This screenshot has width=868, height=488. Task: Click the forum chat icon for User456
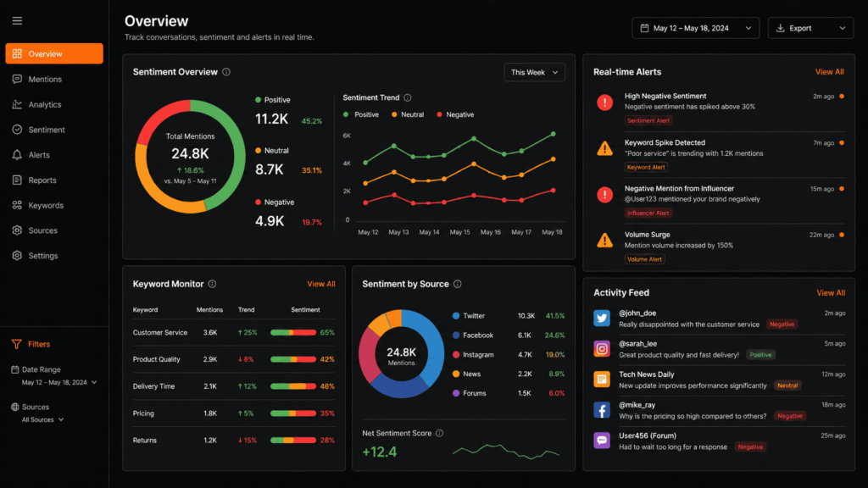pyautogui.click(x=602, y=441)
